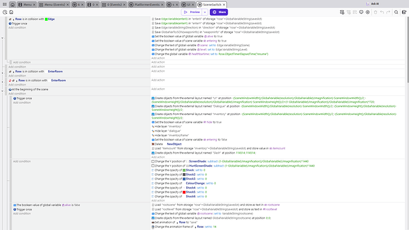Click the red Shock5 object icon
The image size is (409, 230).
point(184,192)
